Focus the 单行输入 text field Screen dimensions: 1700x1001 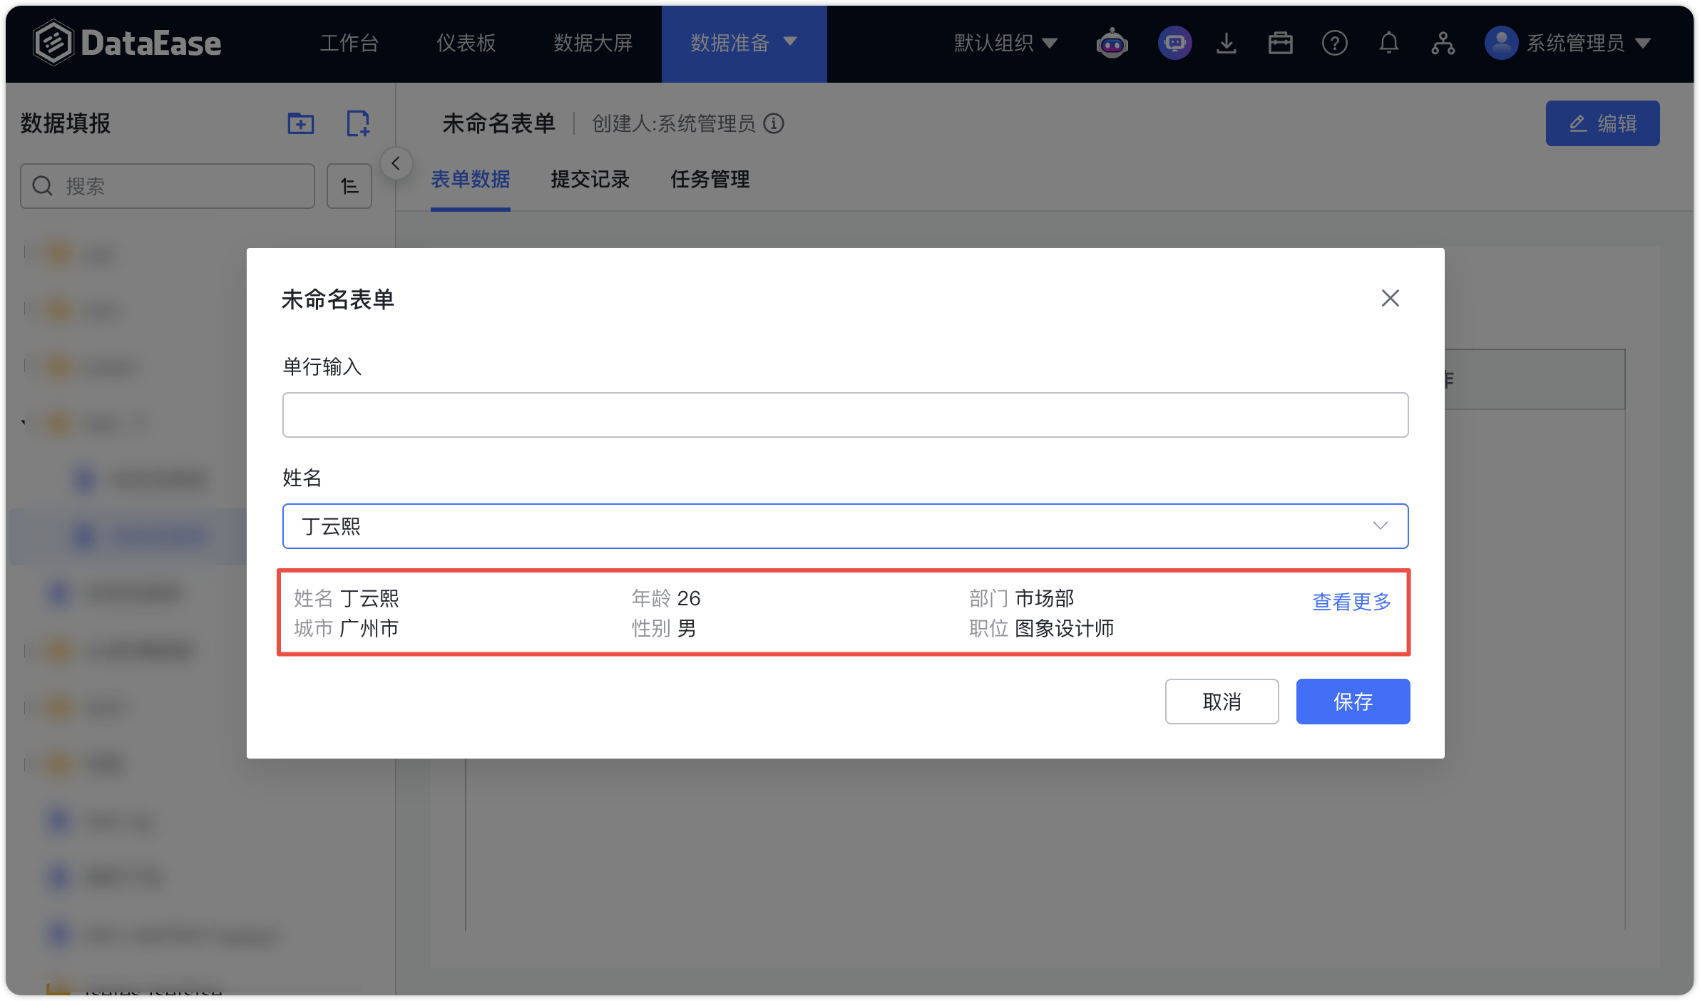pos(846,415)
